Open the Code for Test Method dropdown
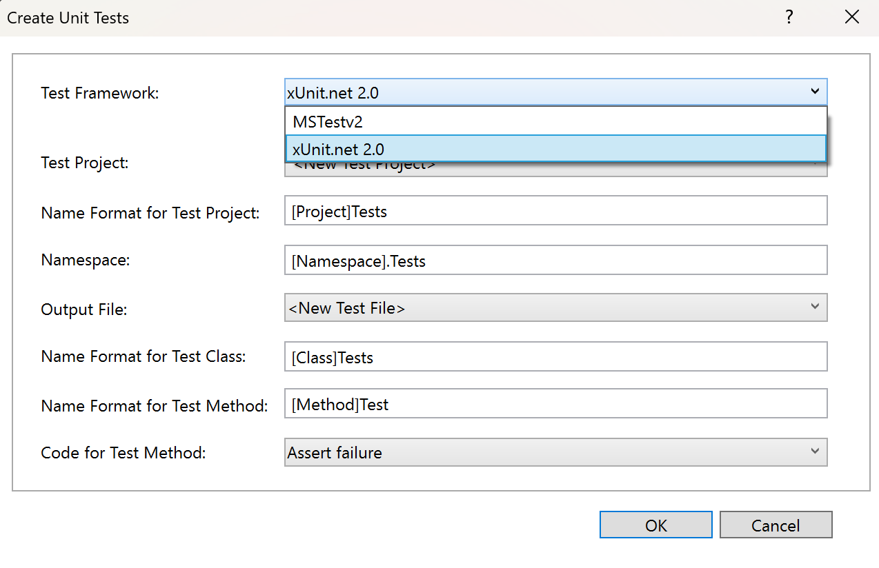The height and width of the screenshot is (568, 879). pyautogui.click(x=555, y=453)
